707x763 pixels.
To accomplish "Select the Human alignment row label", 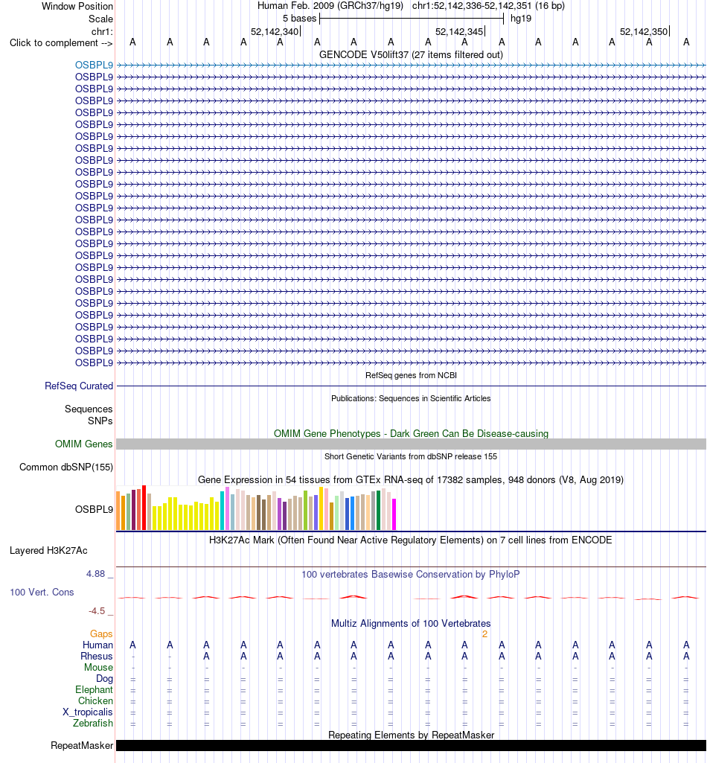I will 97,645.
